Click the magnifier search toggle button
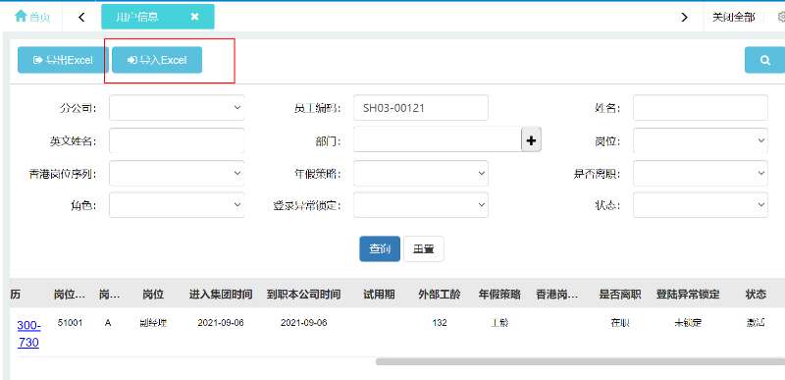 (764, 60)
